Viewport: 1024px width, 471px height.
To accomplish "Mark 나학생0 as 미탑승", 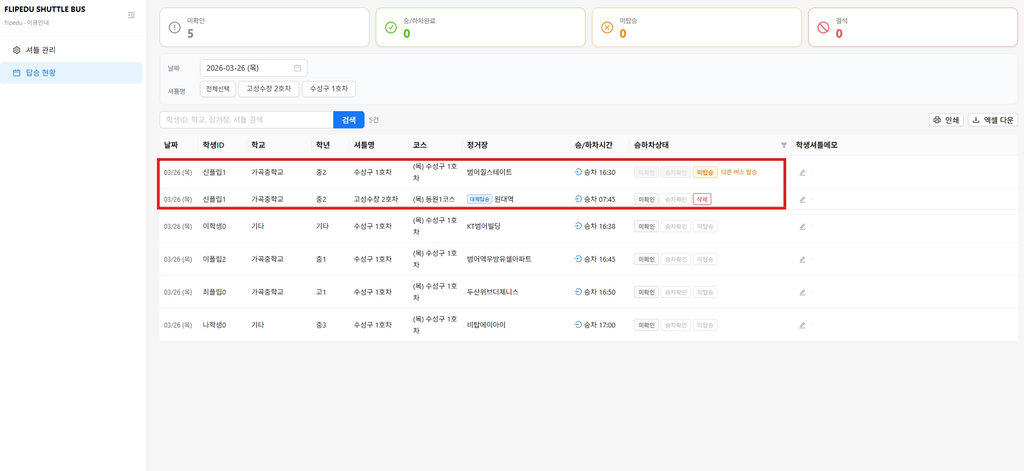I will (705, 325).
